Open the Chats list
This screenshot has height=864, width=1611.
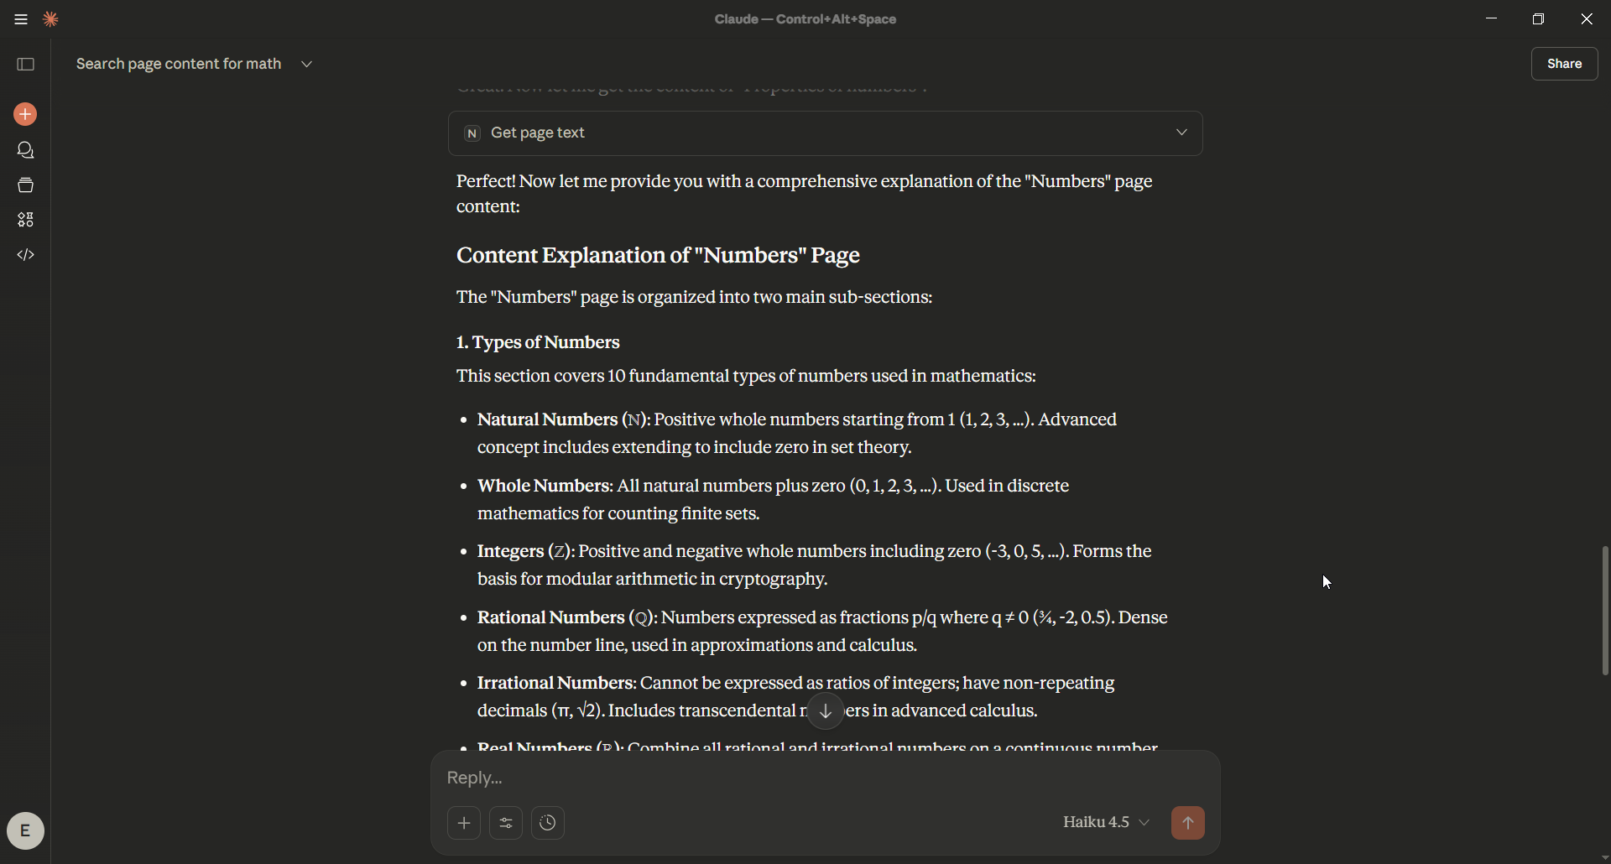click(26, 150)
